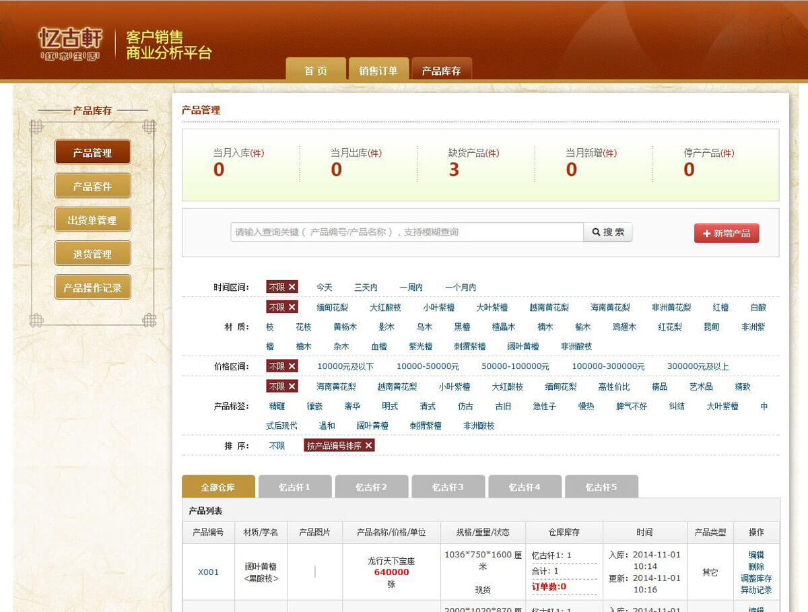
Task: Clear the 不限 material filter tag
Action: coord(292,308)
